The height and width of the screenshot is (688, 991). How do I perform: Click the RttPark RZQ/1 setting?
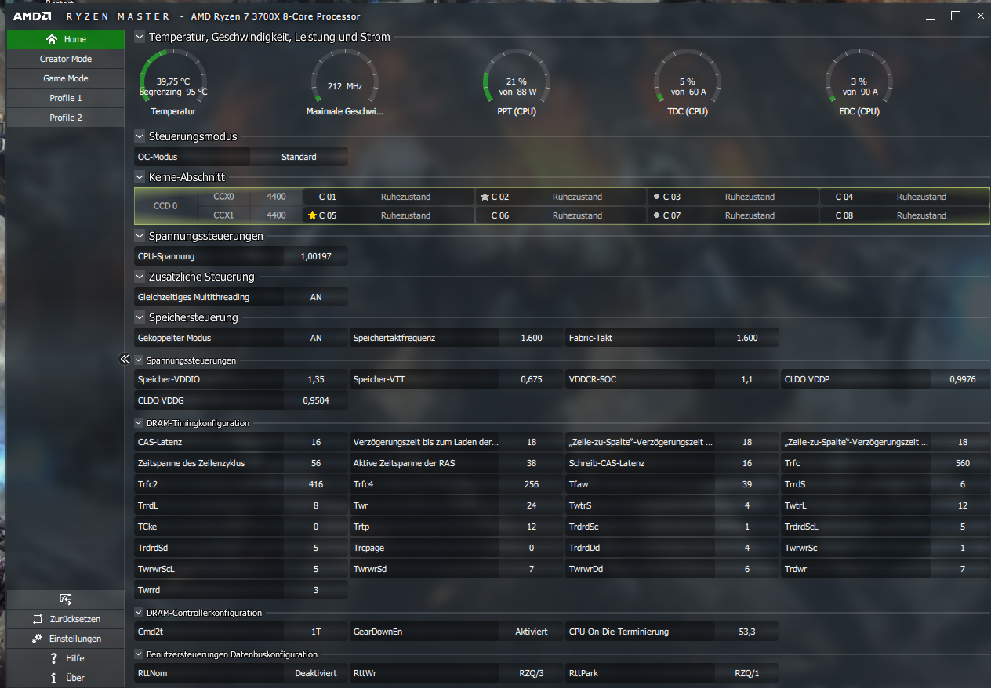pyautogui.click(x=747, y=673)
